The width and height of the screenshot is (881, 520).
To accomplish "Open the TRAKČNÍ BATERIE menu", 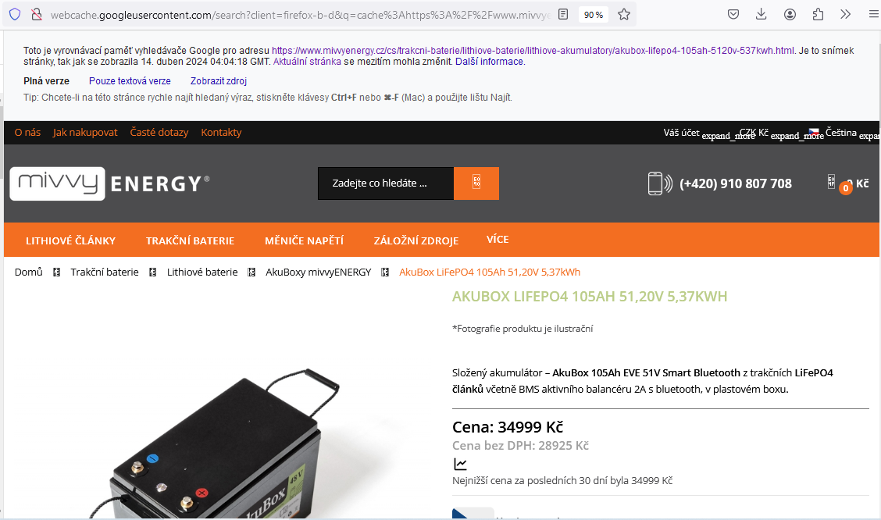I will [x=190, y=240].
